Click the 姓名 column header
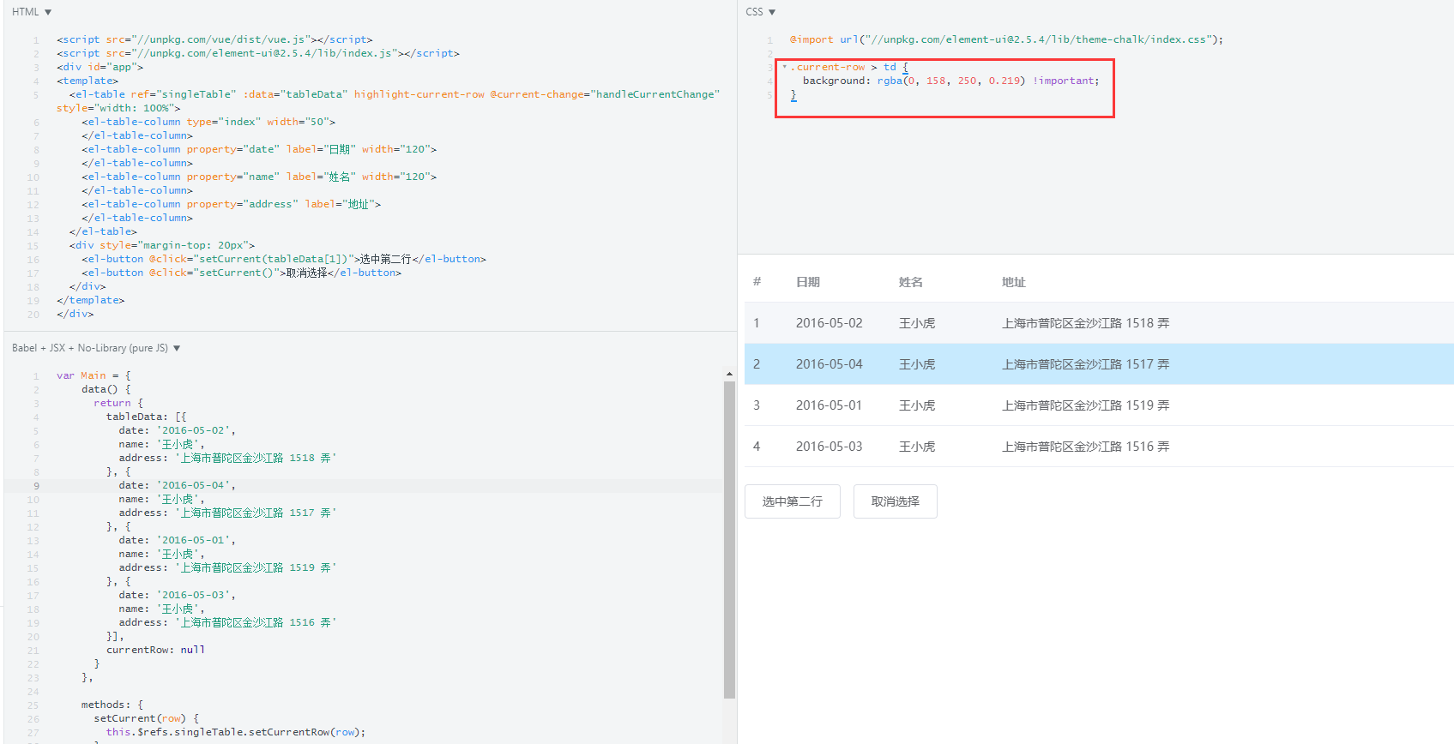Screen dimensions: 1454x744 911,282
